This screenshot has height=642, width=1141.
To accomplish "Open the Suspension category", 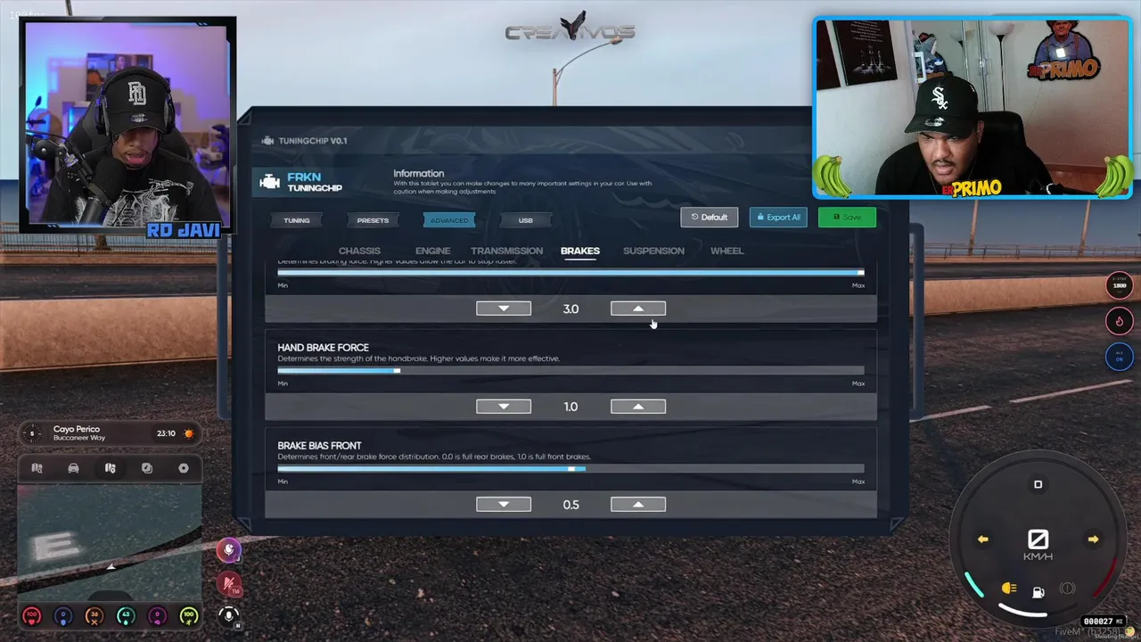I will click(x=653, y=251).
